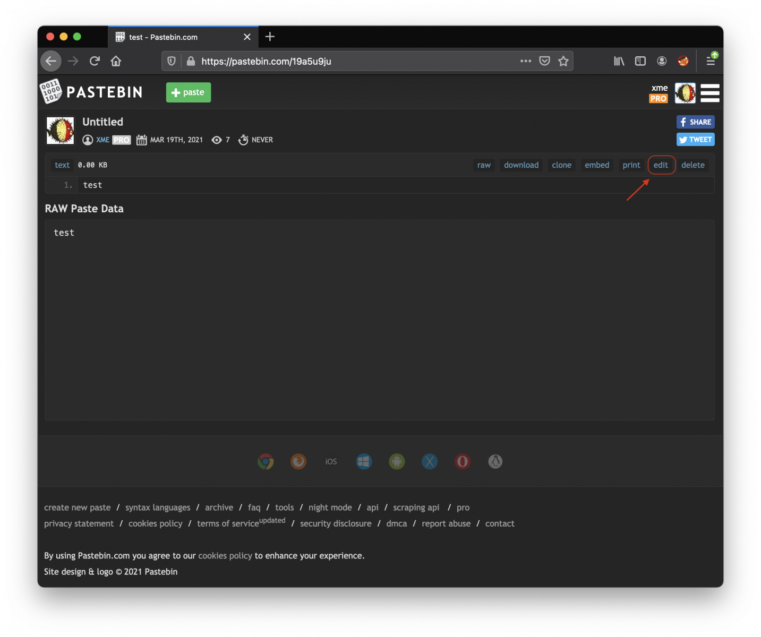Save page to Pocket icon

point(544,61)
